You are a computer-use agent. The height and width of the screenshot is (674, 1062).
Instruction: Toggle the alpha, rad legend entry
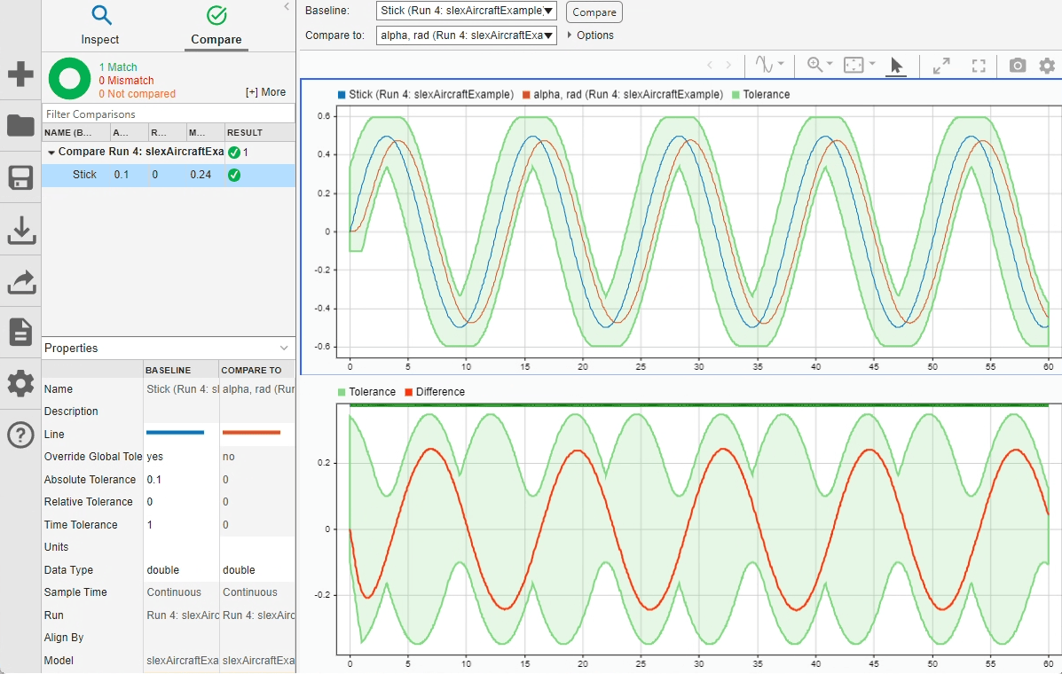[x=623, y=95]
